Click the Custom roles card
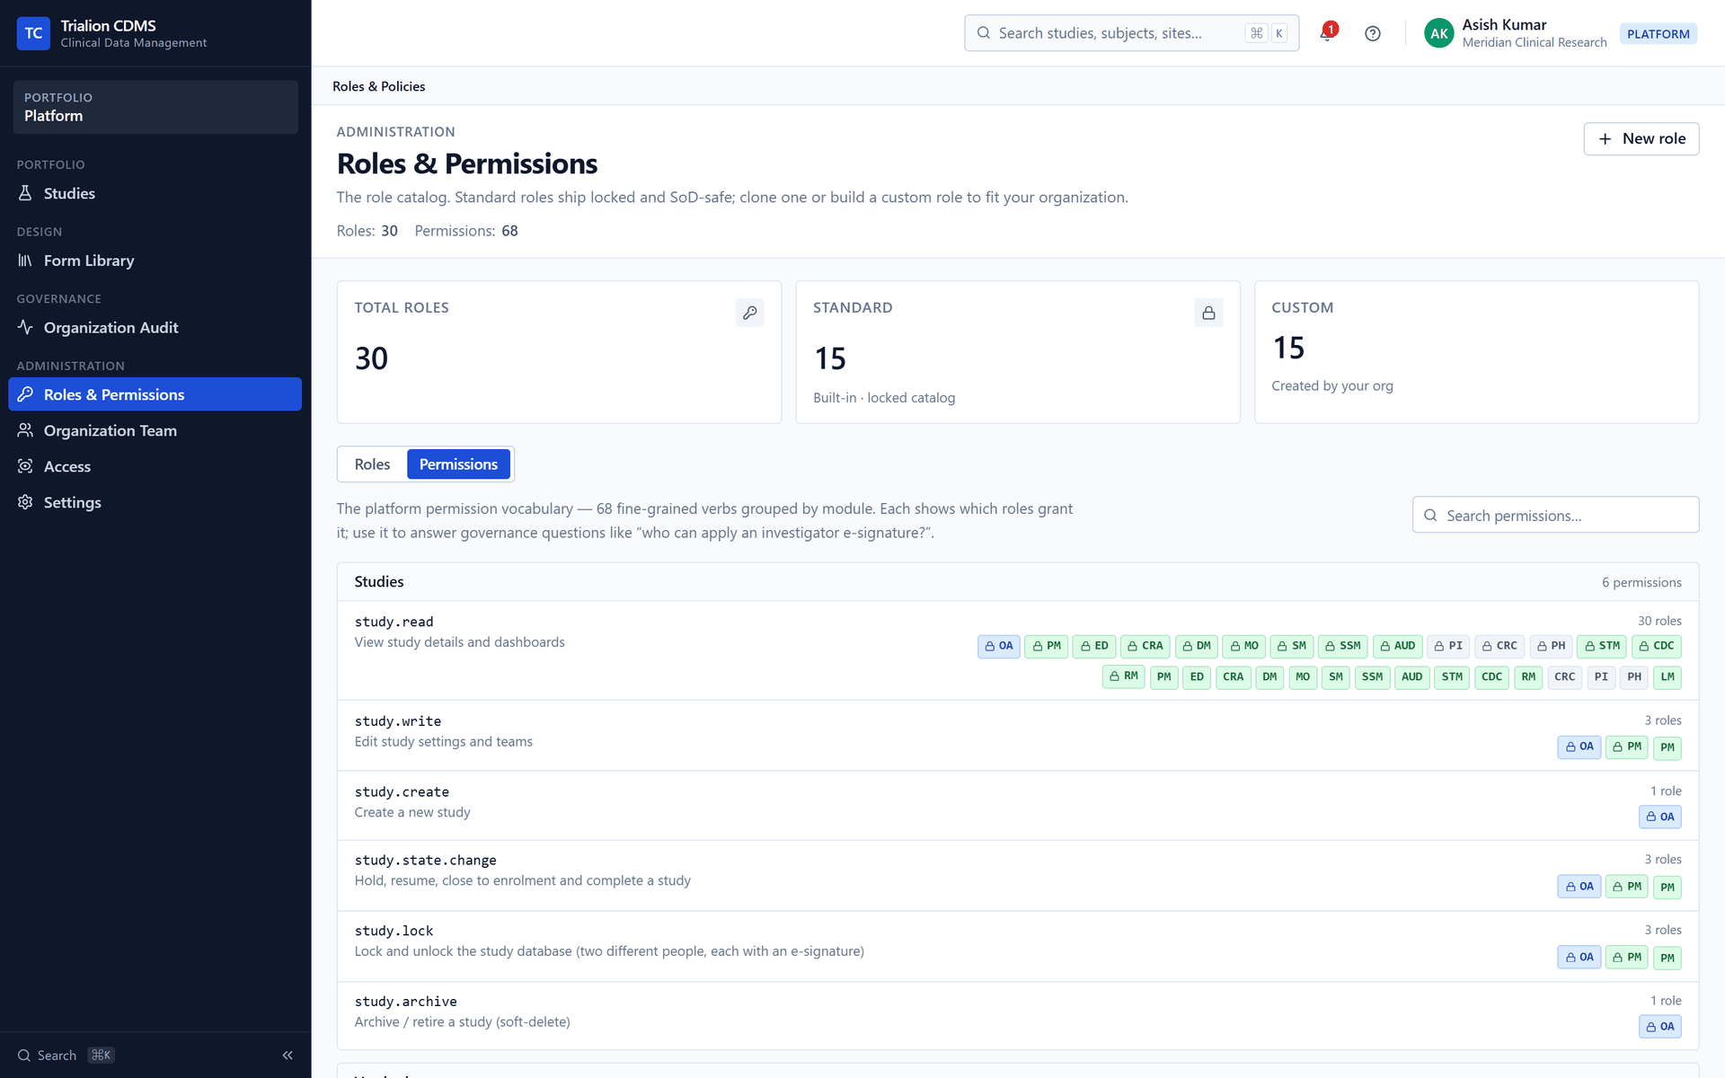Image resolution: width=1725 pixels, height=1078 pixels. (x=1476, y=352)
